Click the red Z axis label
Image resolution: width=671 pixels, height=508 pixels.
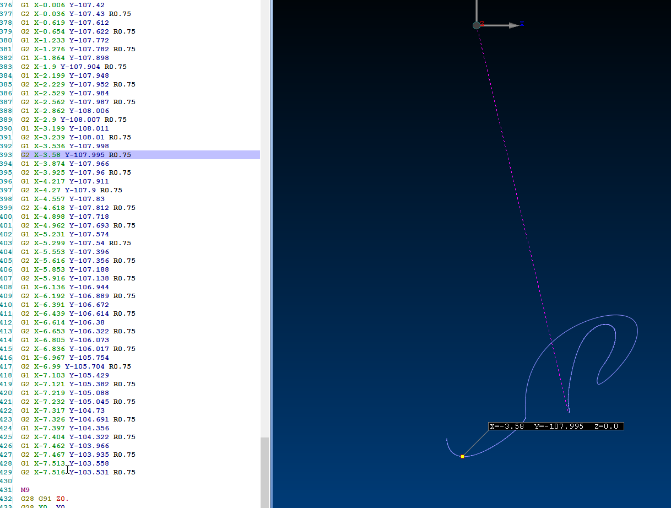481,24
